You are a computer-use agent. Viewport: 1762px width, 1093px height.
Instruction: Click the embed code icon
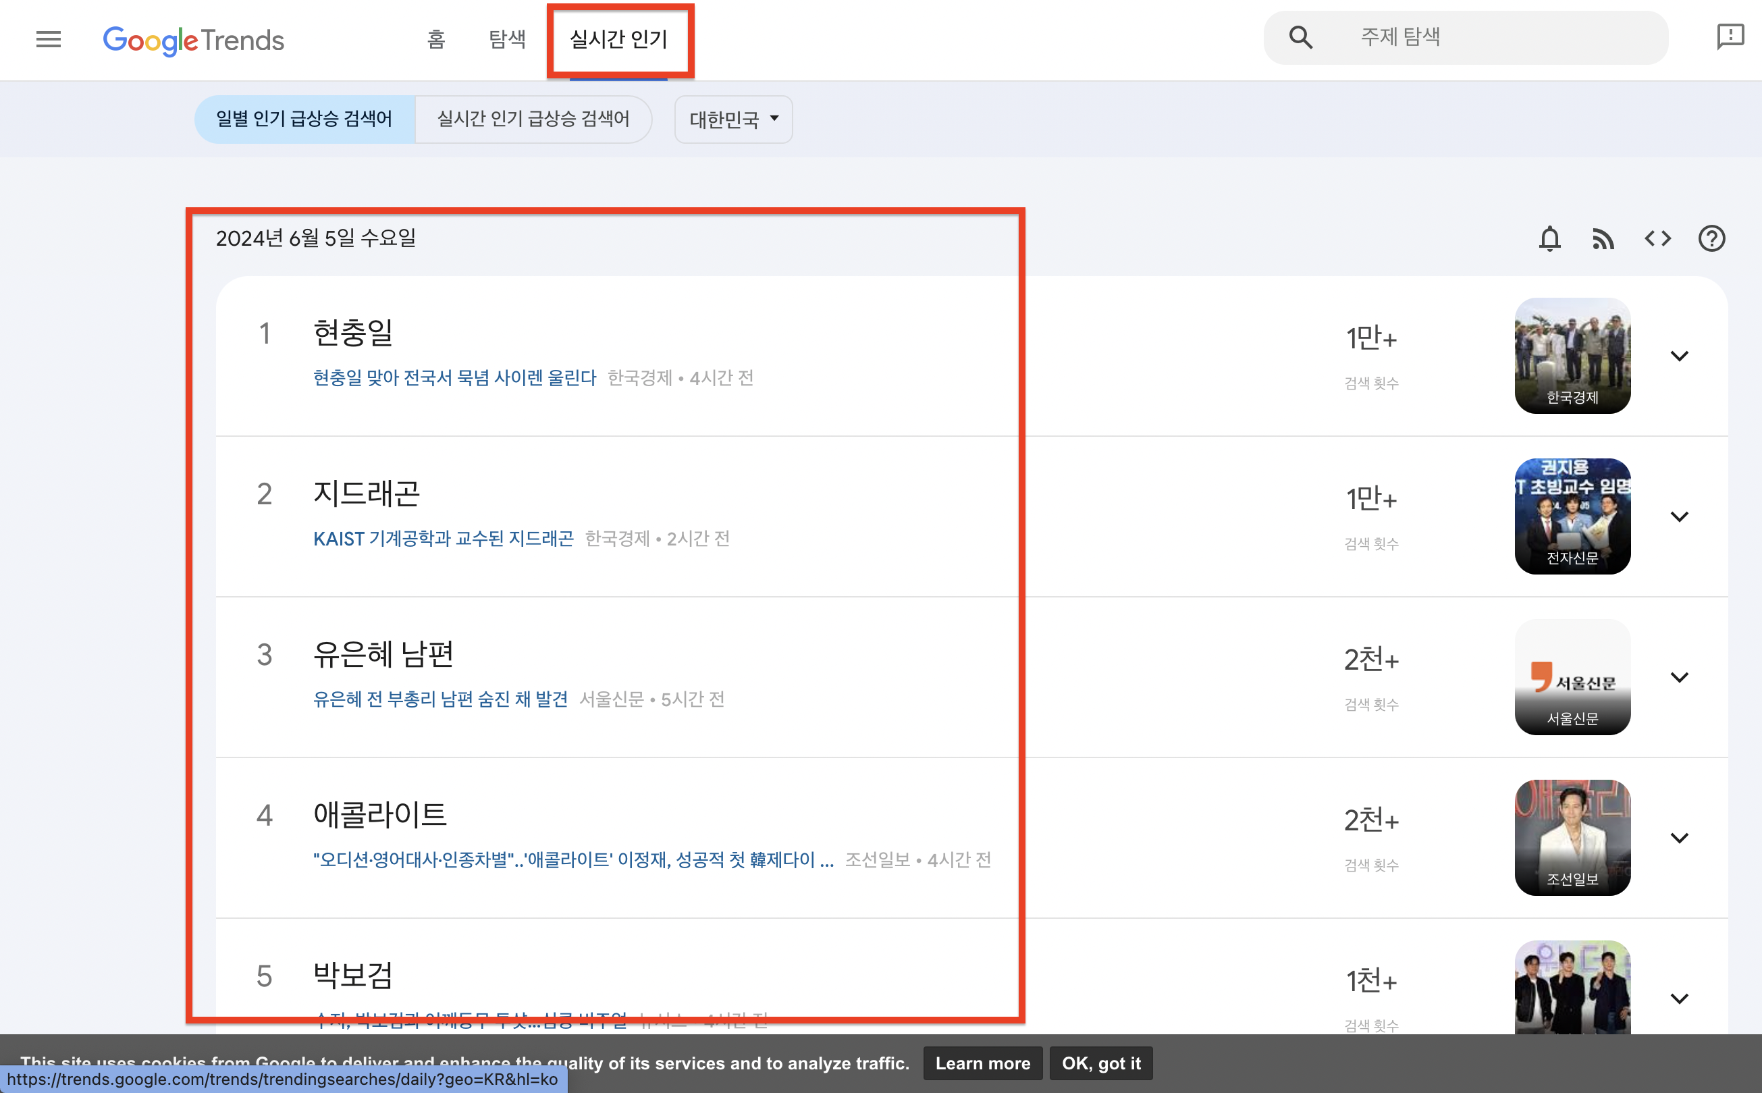pos(1657,238)
